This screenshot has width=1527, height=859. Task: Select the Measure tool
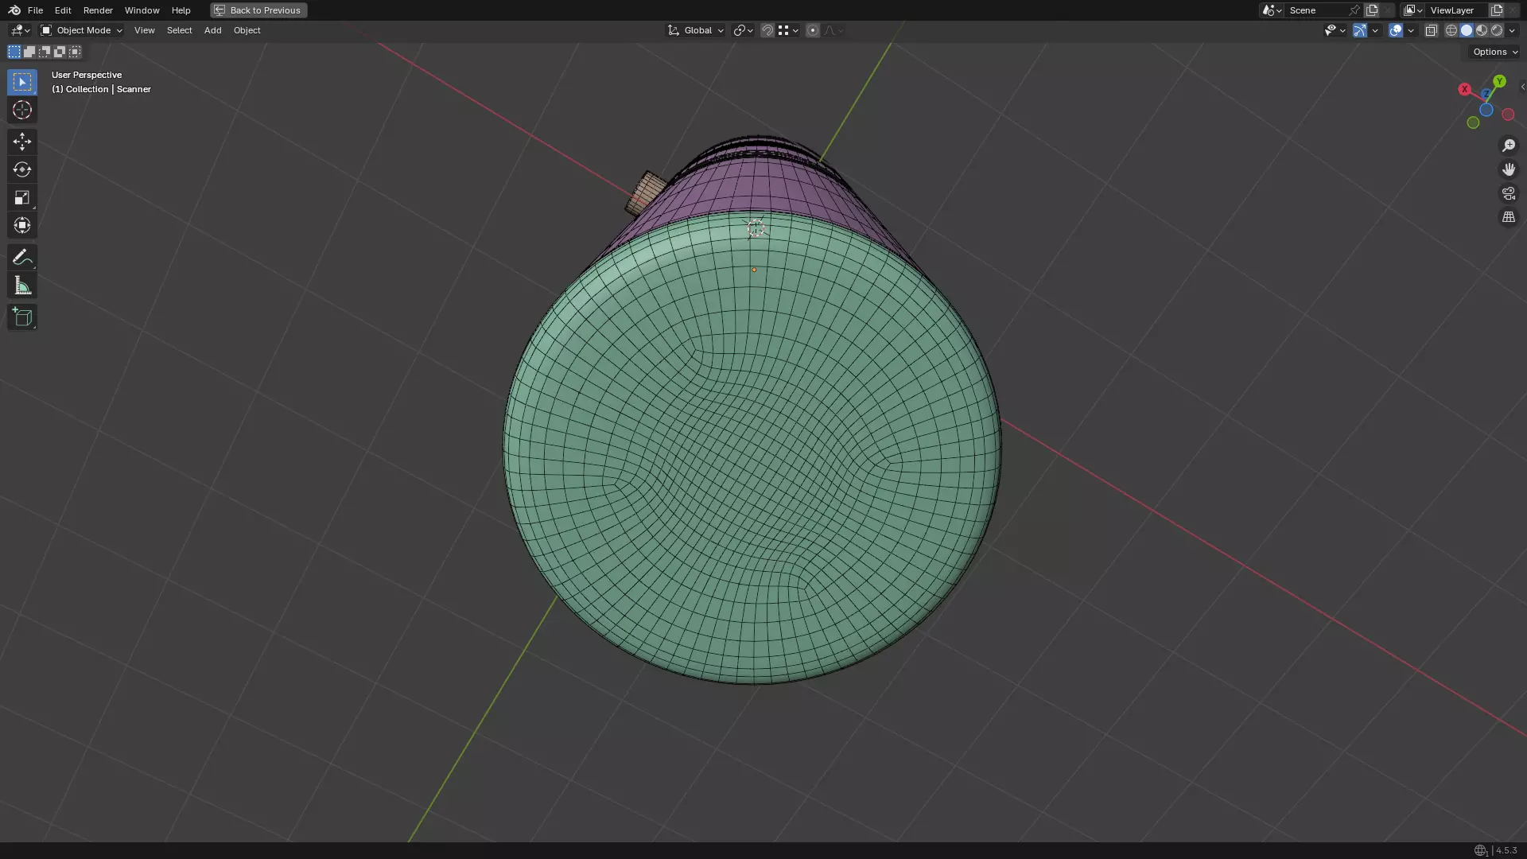(x=21, y=286)
